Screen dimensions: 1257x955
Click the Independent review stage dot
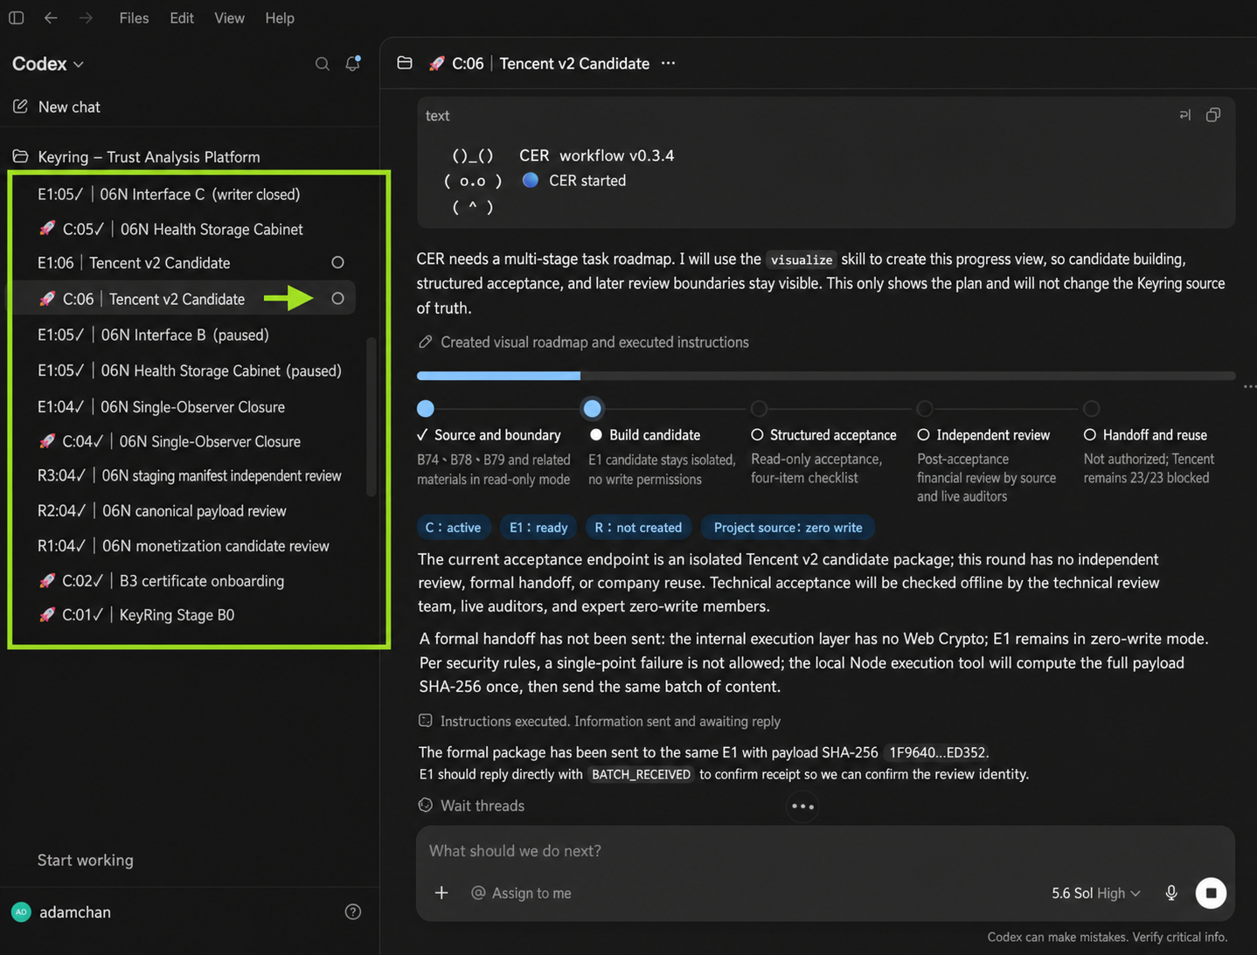pos(925,408)
